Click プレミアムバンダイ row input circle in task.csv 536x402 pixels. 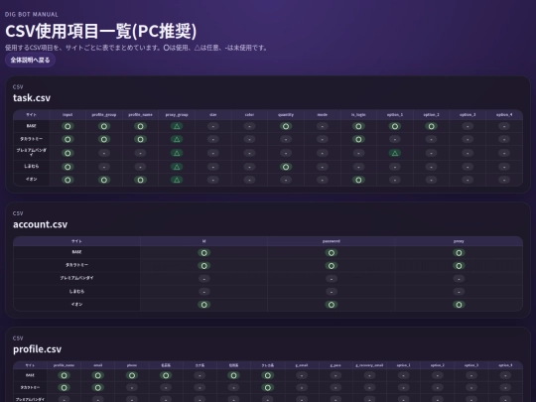coord(67,153)
